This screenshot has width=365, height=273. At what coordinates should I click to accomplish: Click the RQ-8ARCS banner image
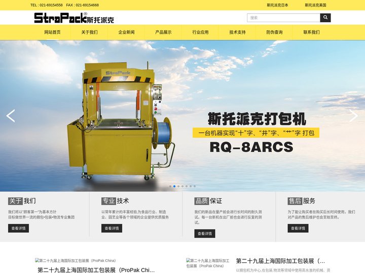click(x=182, y=116)
